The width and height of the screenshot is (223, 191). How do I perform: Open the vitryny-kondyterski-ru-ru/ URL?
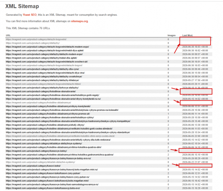(x=53, y=99)
